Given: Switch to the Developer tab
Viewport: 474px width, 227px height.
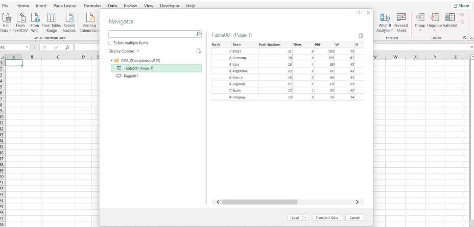Looking at the screenshot, I should click(170, 6).
